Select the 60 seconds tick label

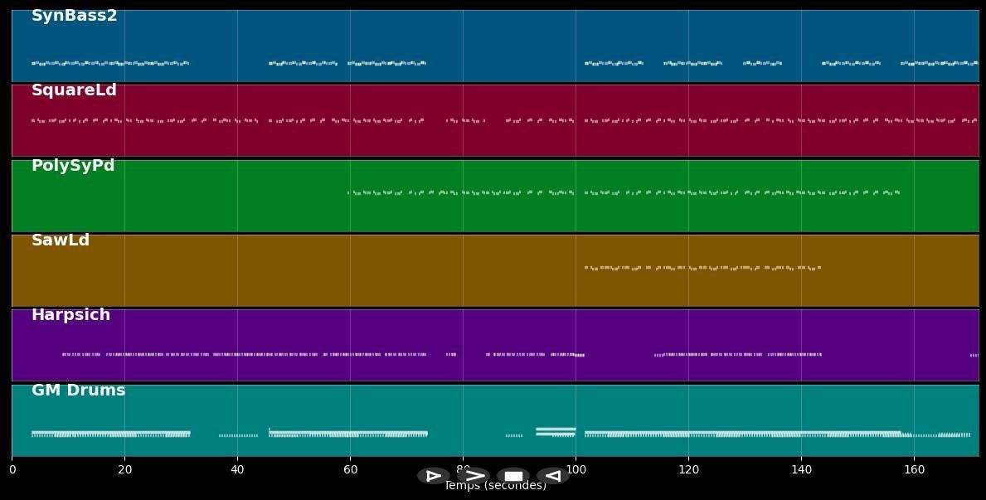(350, 470)
